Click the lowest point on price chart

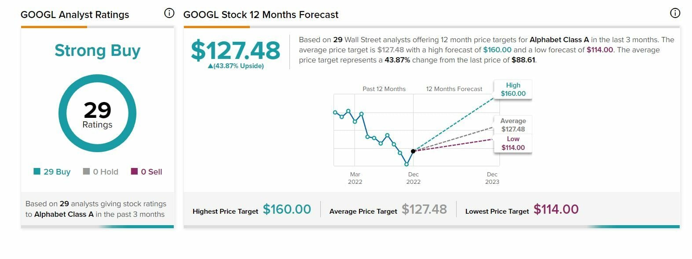coord(406,164)
